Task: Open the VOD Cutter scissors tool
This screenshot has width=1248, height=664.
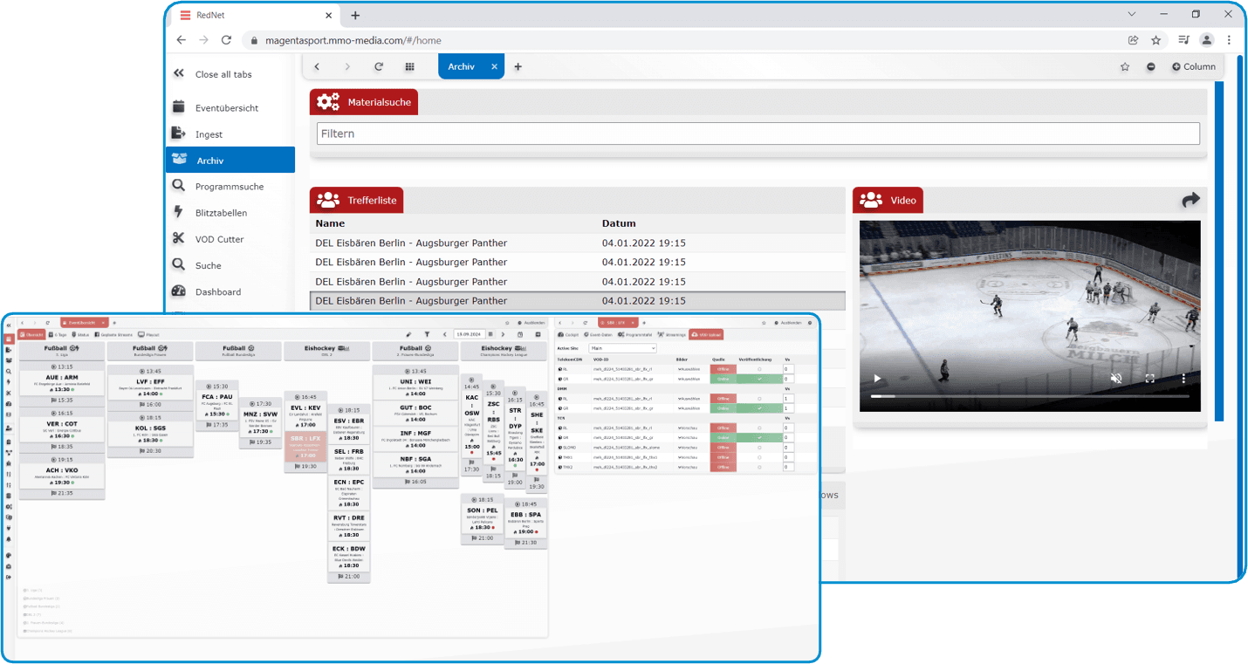Action: [179, 239]
